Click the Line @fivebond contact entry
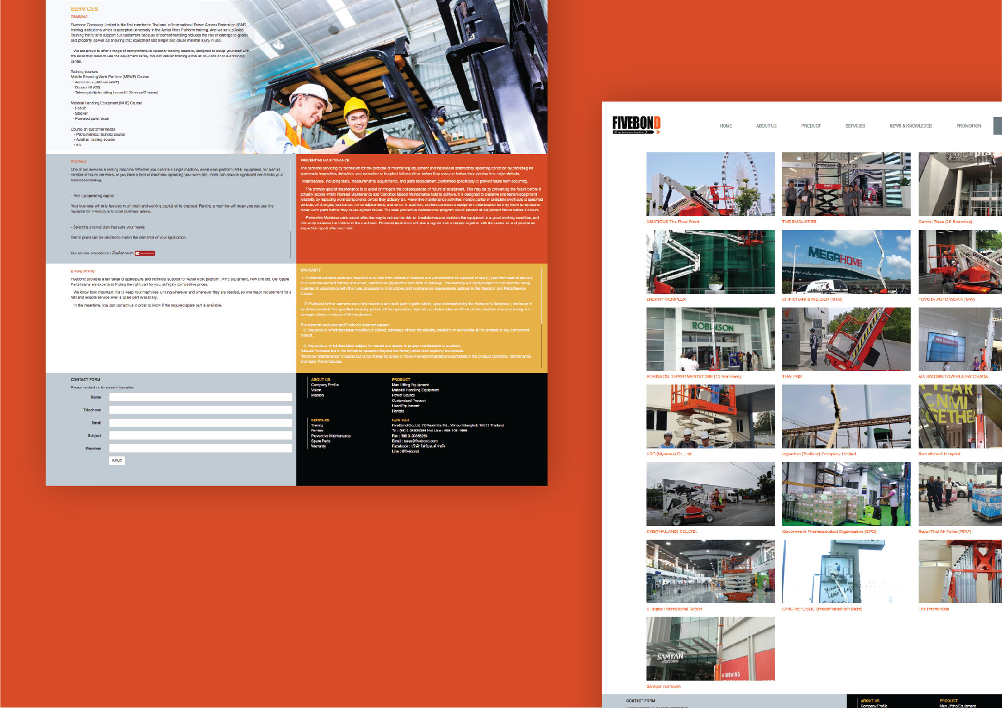This screenshot has height=708, width=1002. coord(405,451)
